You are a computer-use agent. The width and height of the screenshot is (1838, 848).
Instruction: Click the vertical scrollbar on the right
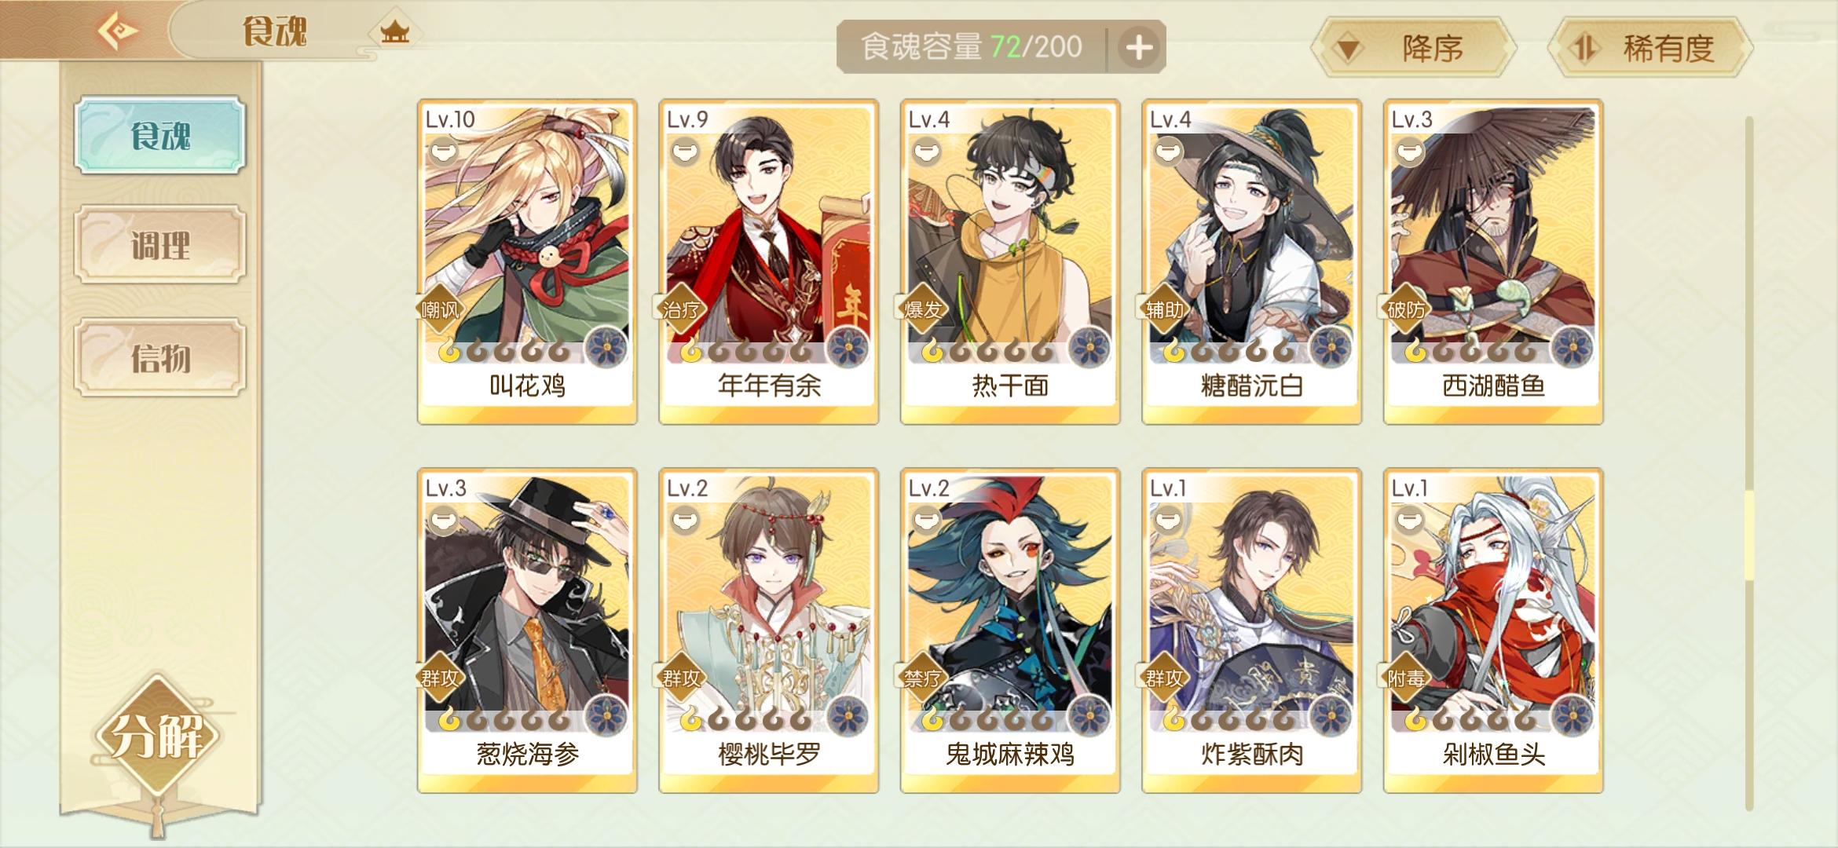tap(1749, 463)
